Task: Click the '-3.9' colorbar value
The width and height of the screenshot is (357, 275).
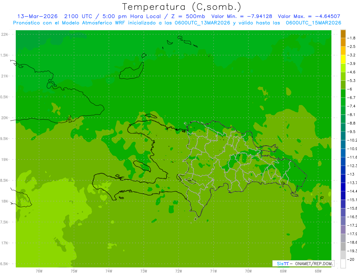Action: tap(351, 63)
